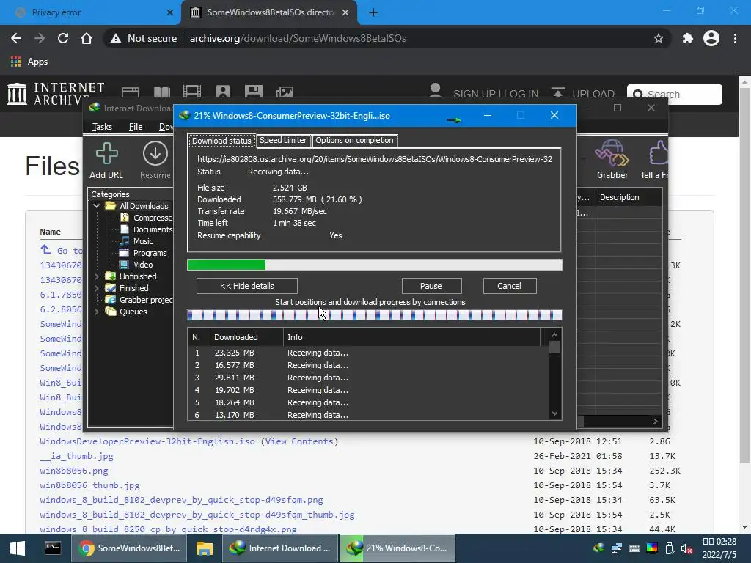
Task: Expand the Unfinished category
Action: pyautogui.click(x=96, y=276)
